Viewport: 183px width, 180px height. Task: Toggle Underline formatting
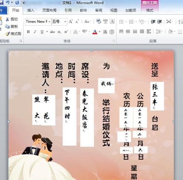(42, 32)
